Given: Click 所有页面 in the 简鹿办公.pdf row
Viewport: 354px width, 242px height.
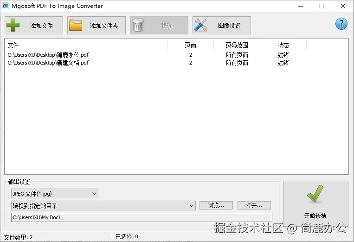Looking at the screenshot, I should [x=237, y=55].
